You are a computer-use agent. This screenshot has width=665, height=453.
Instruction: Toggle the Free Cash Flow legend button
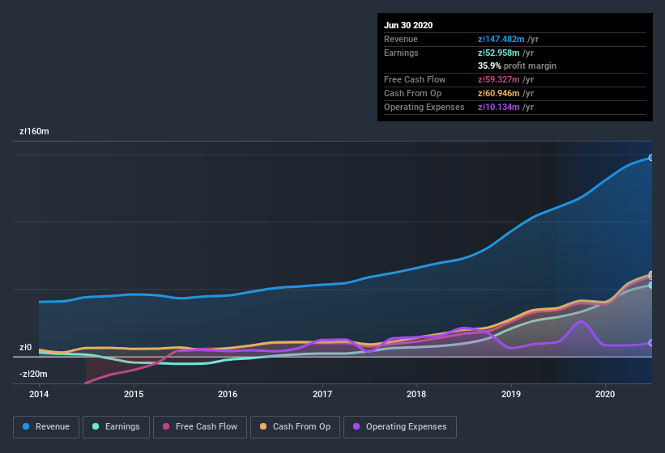tap(200, 427)
